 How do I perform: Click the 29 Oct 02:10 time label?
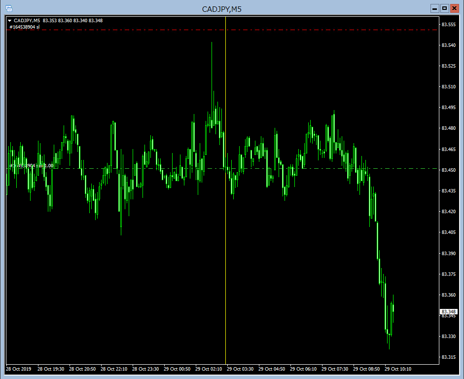tap(209, 369)
